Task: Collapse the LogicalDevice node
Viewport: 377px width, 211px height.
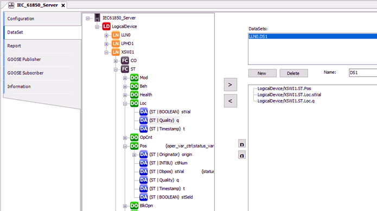Action: [97, 27]
